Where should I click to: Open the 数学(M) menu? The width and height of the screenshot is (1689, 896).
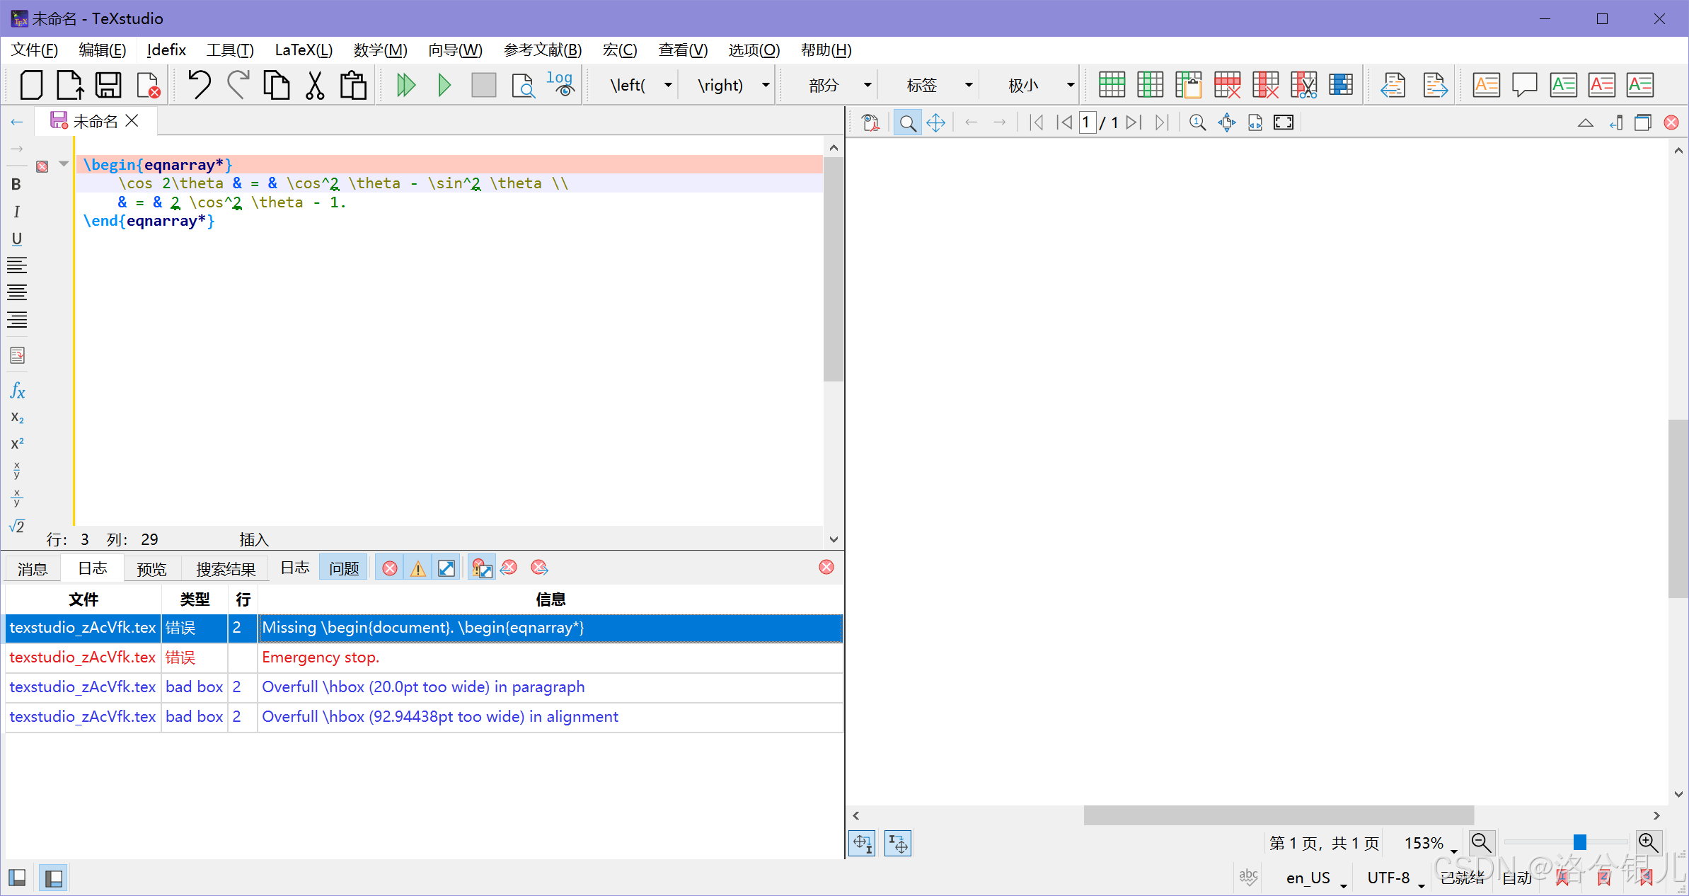380,50
